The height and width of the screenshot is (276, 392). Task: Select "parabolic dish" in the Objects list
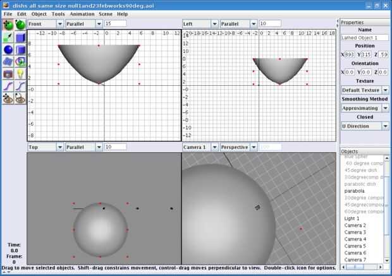(360, 184)
